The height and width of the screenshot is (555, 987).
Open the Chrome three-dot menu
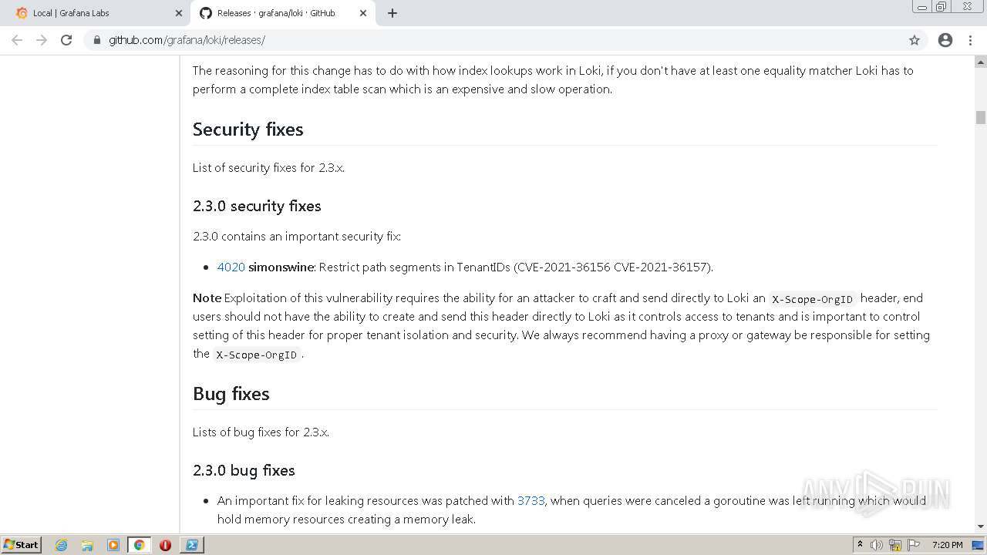click(x=970, y=40)
